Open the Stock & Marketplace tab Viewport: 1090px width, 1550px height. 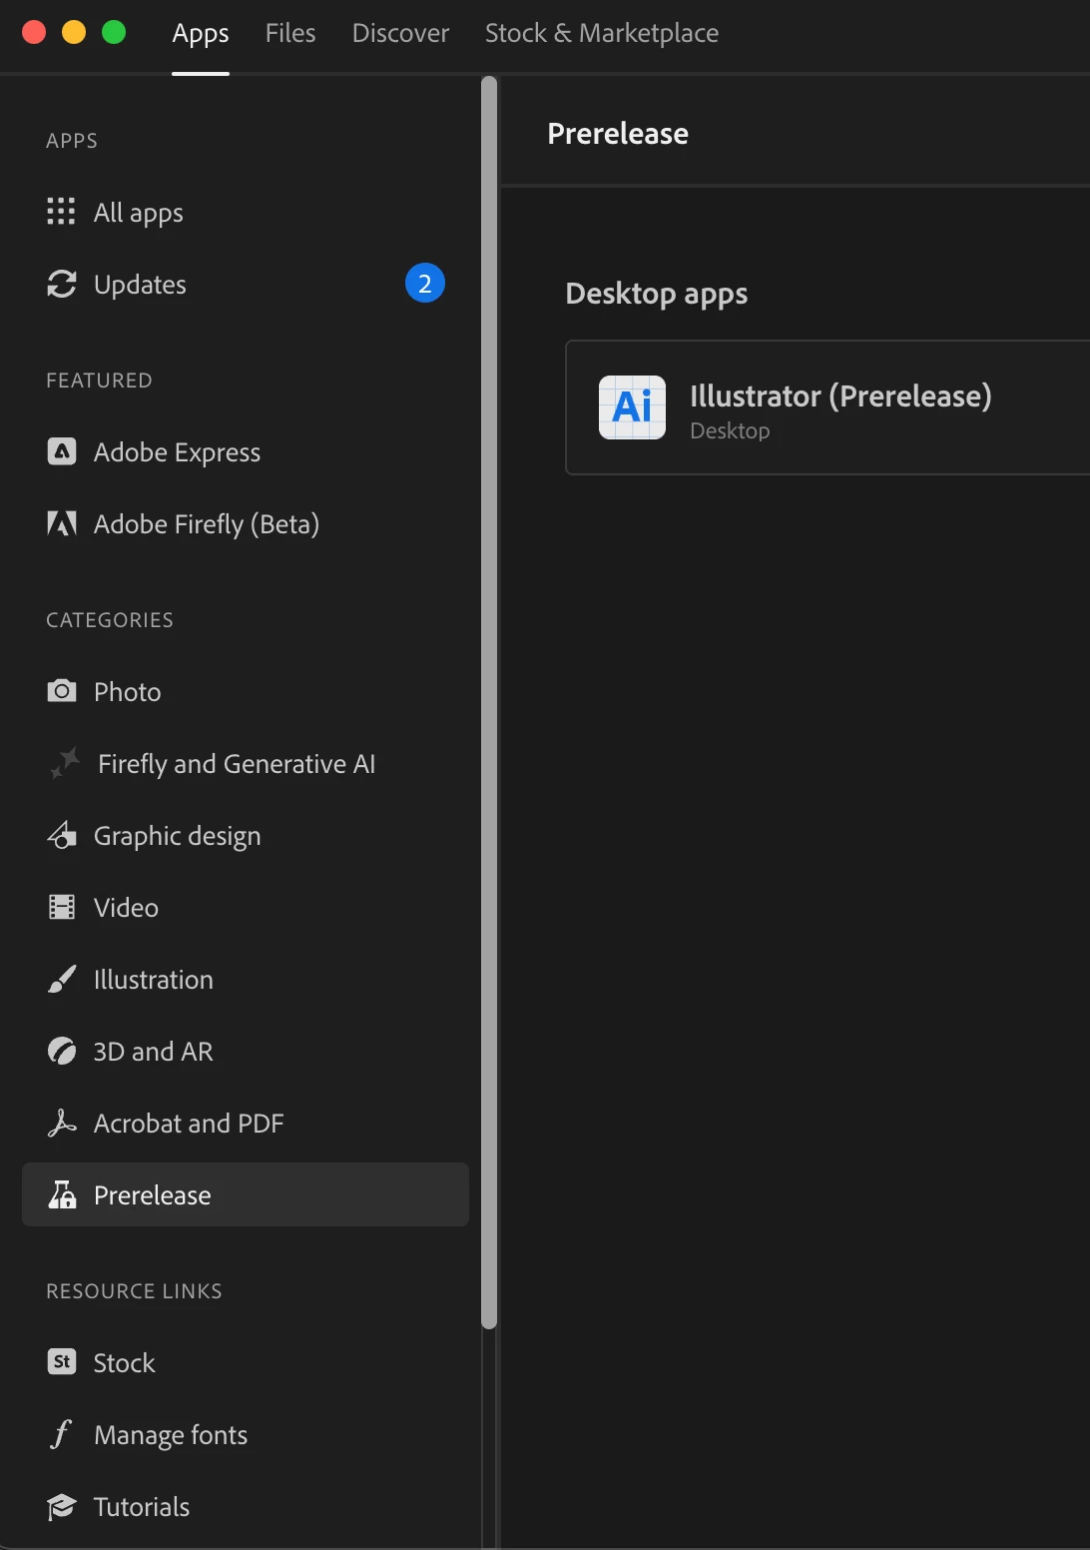(602, 33)
